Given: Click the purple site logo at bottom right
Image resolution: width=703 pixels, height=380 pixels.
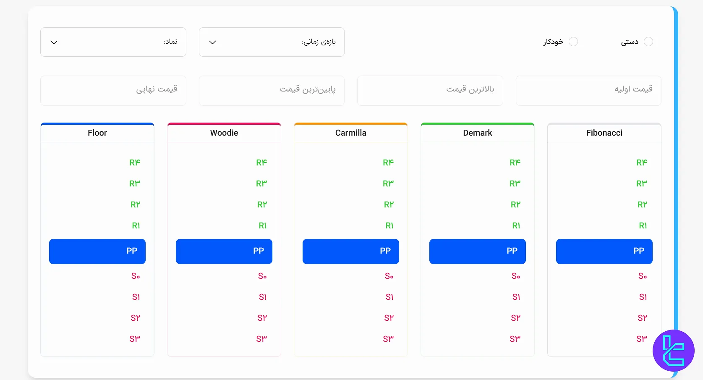Looking at the screenshot, I should coord(673,351).
